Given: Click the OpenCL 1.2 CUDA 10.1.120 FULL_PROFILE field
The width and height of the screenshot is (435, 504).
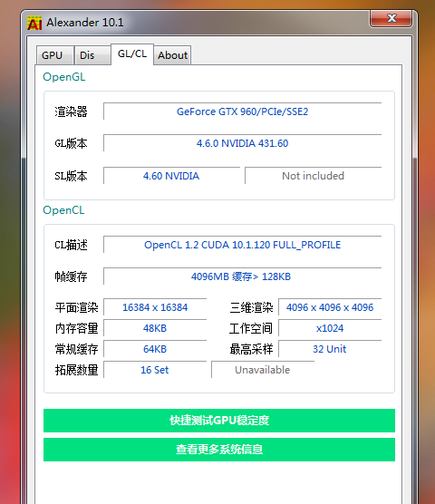Looking at the screenshot, I should pos(243,245).
